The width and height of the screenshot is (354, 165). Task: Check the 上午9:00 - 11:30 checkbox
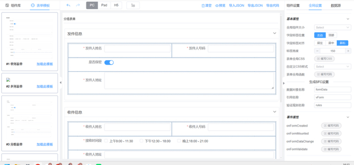click(x=106, y=141)
